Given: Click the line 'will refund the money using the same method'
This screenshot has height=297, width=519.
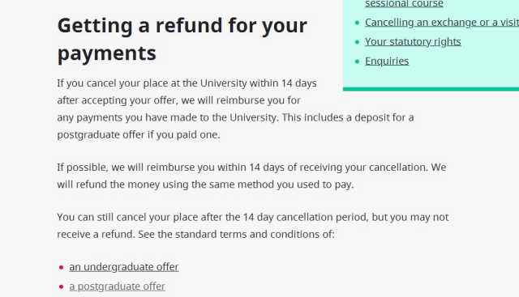Looking at the screenshot, I should (x=205, y=185).
